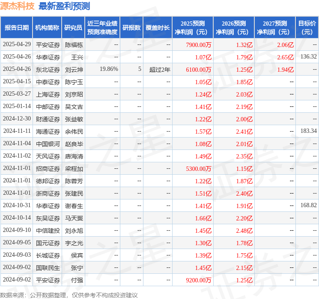The width and height of the screenshot is (319, 299).
Task: Click the 2.03亿 2026 forecast value
Action: (244, 94)
